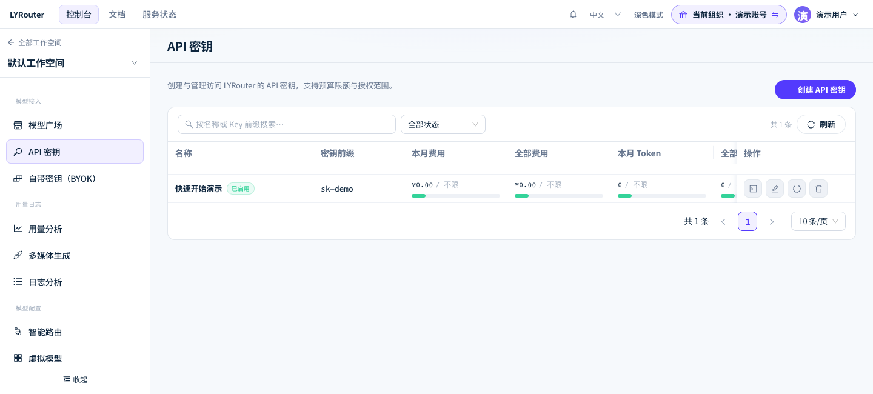Focus the 按名称或 Key 前缀搜索 field
The width and height of the screenshot is (873, 394).
click(x=287, y=124)
